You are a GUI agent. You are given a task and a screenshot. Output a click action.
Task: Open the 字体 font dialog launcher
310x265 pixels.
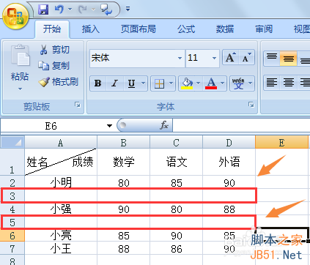[251, 105]
